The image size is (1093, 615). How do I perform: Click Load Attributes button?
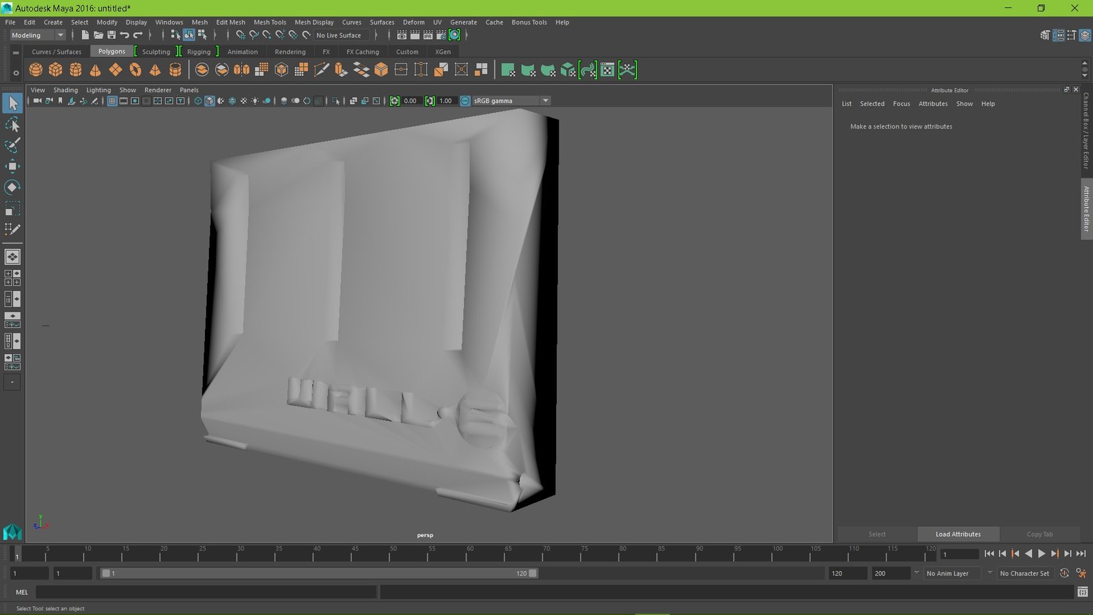[958, 534]
